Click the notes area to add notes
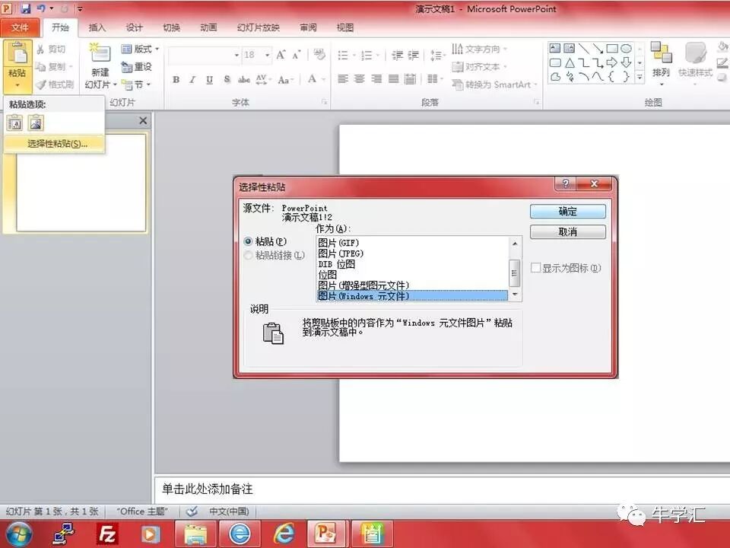Screen dimensions: 730x548 [441, 489]
